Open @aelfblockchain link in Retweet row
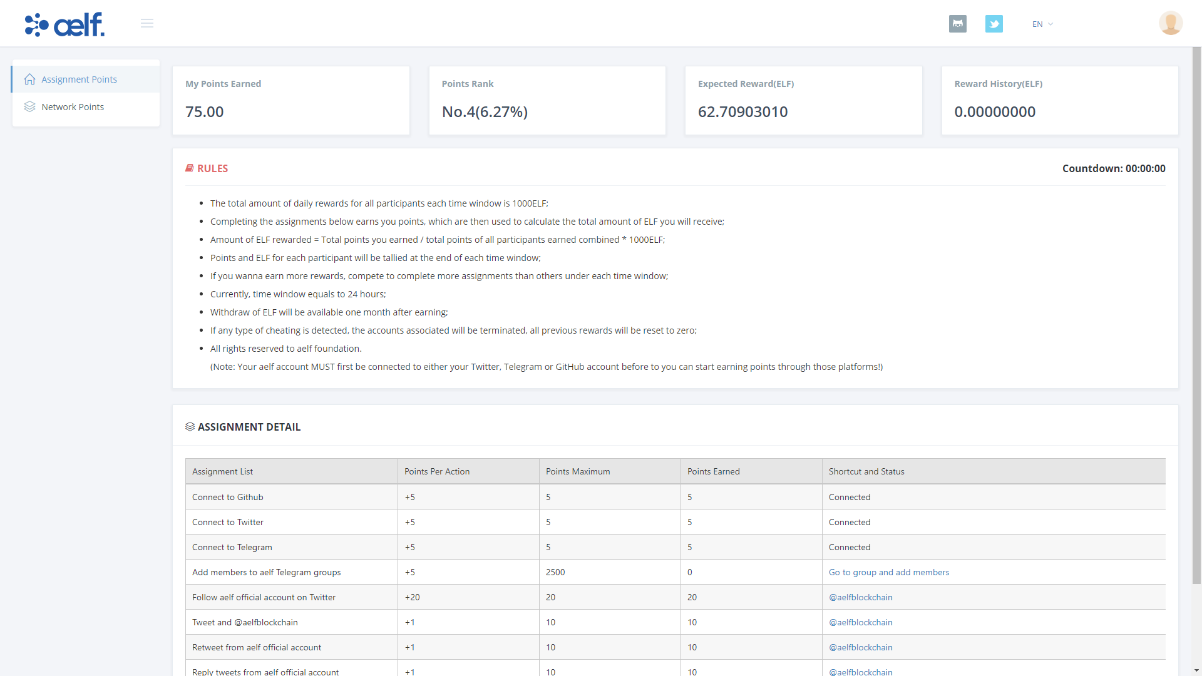1202x676 pixels. [x=860, y=647]
